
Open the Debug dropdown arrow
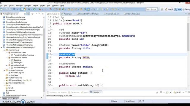coord(31,9)
